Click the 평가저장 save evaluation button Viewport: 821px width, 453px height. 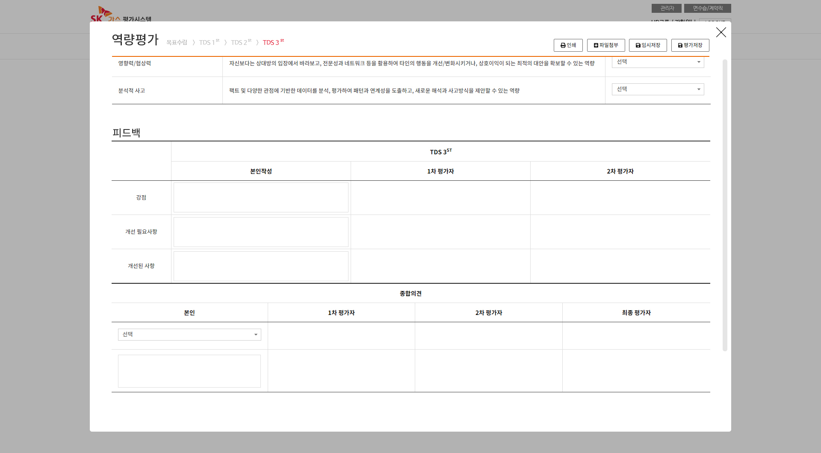(690, 45)
